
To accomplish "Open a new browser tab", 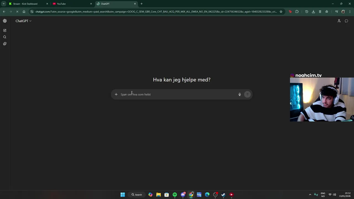I will pos(142,4).
